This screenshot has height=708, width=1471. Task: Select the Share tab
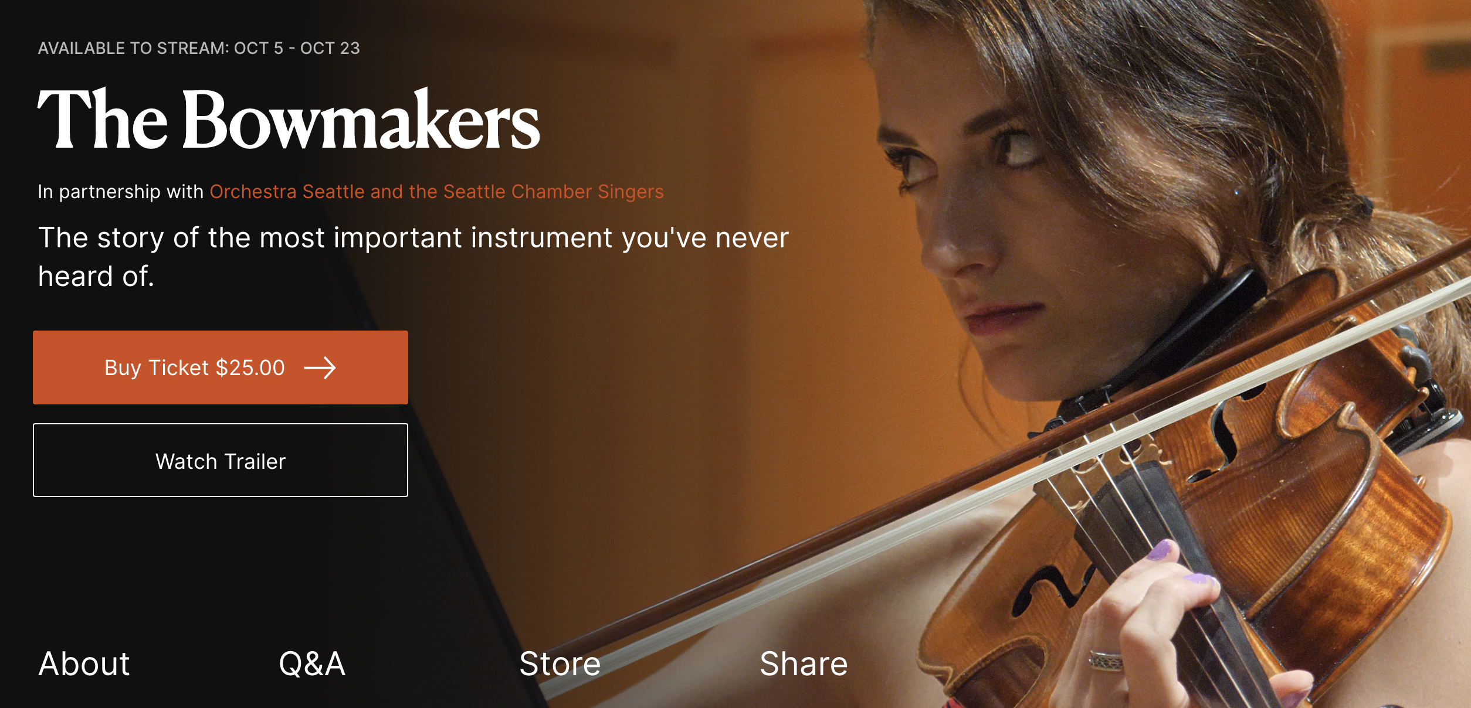click(x=804, y=664)
